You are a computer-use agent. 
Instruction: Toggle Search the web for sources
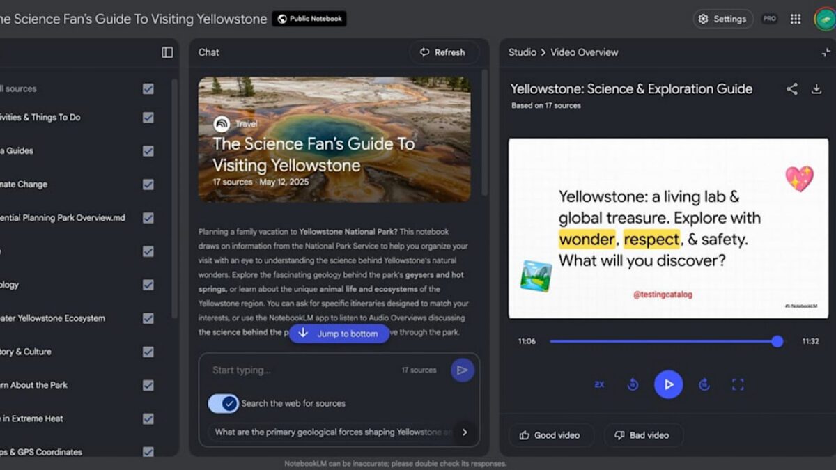(224, 403)
